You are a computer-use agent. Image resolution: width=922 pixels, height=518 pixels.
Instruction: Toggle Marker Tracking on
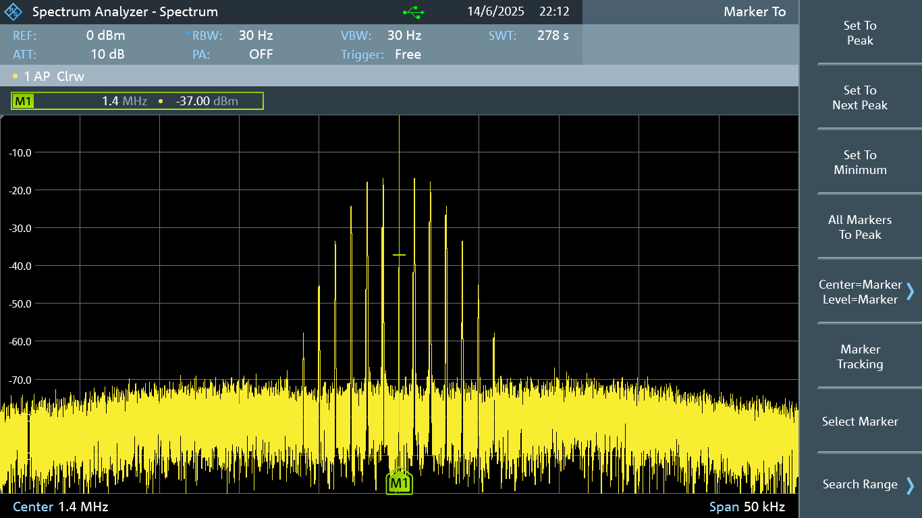[860, 357]
